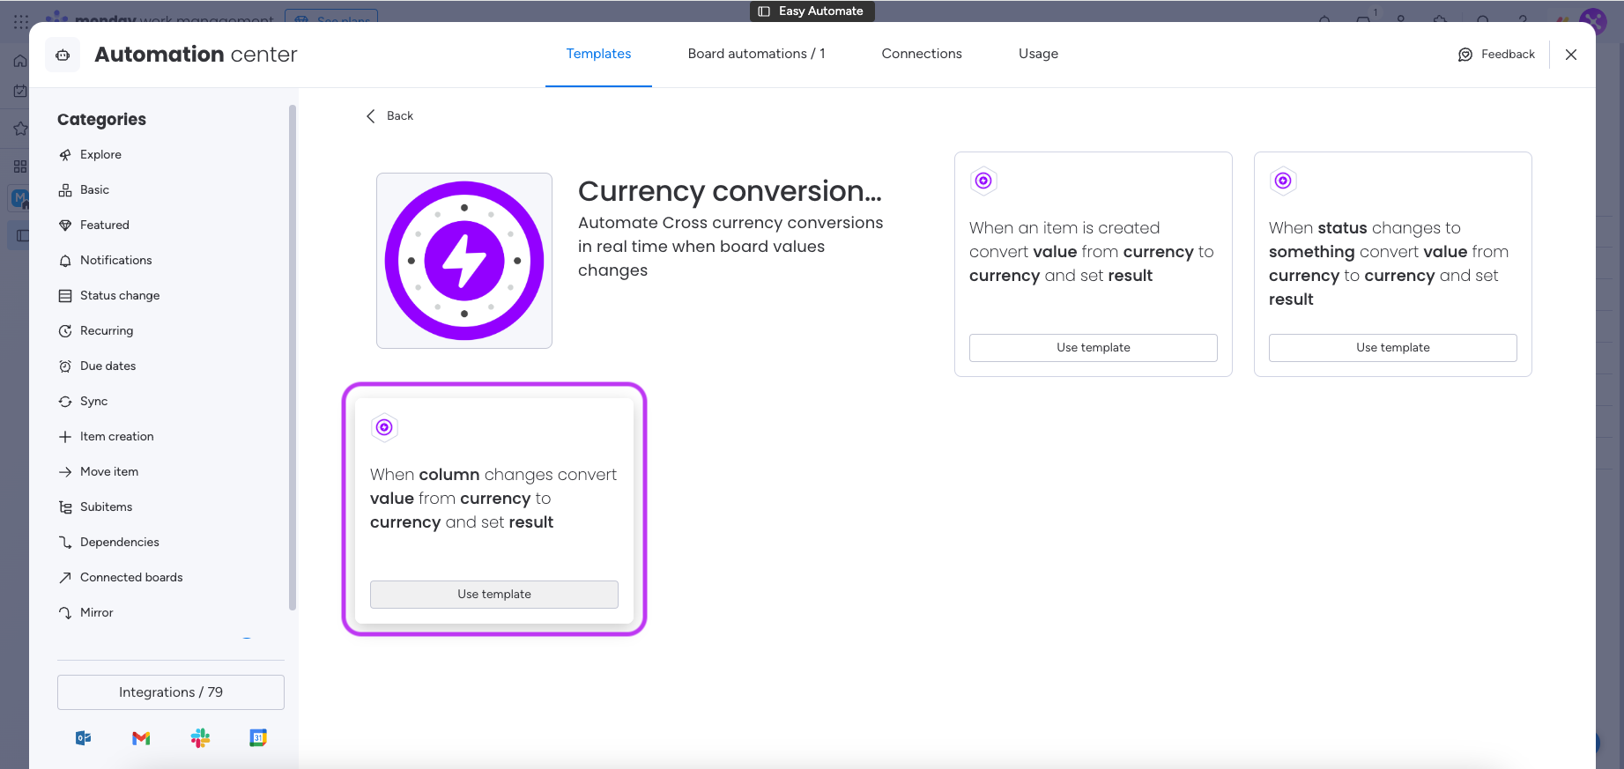This screenshot has width=1624, height=769.
Task: Open the Slack integration icon
Action: pos(200,738)
